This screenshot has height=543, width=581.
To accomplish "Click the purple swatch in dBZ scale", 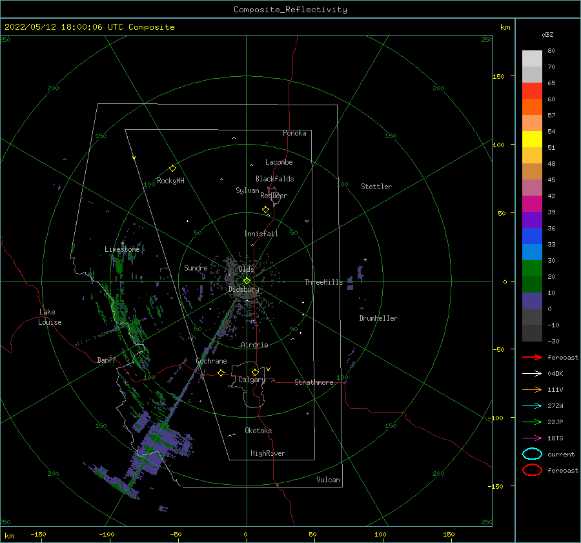I will (x=532, y=220).
